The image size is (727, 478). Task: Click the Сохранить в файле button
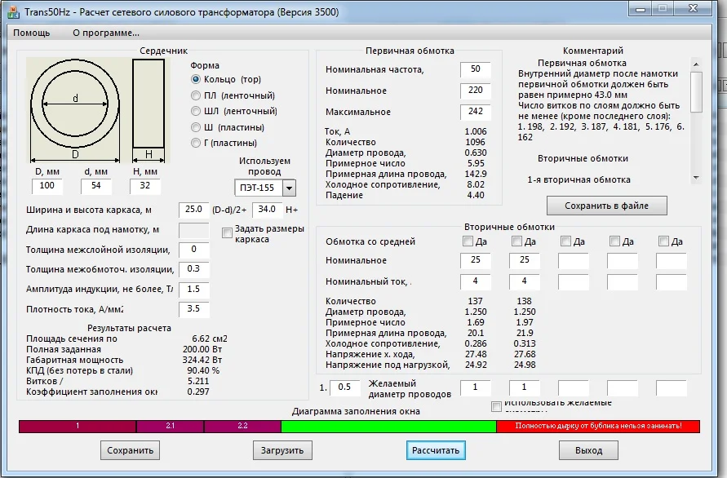pyautogui.click(x=607, y=206)
